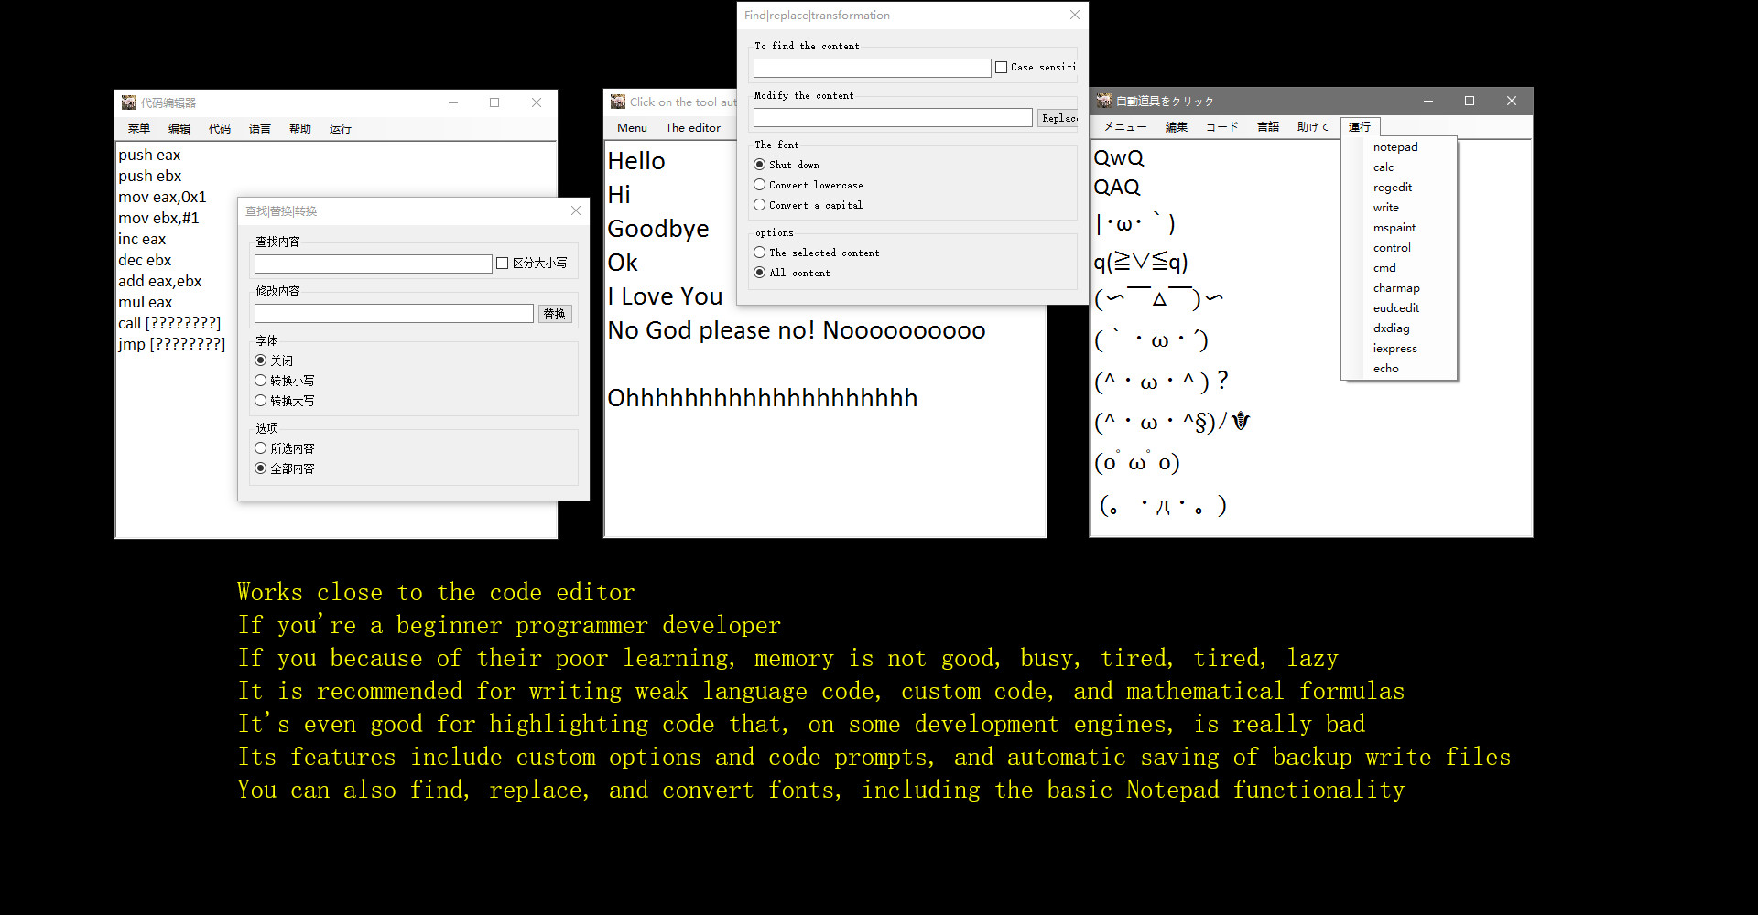The width and height of the screenshot is (1758, 915).
Task: Open the 语言 menu in the Chinese editor
Action: [260, 129]
